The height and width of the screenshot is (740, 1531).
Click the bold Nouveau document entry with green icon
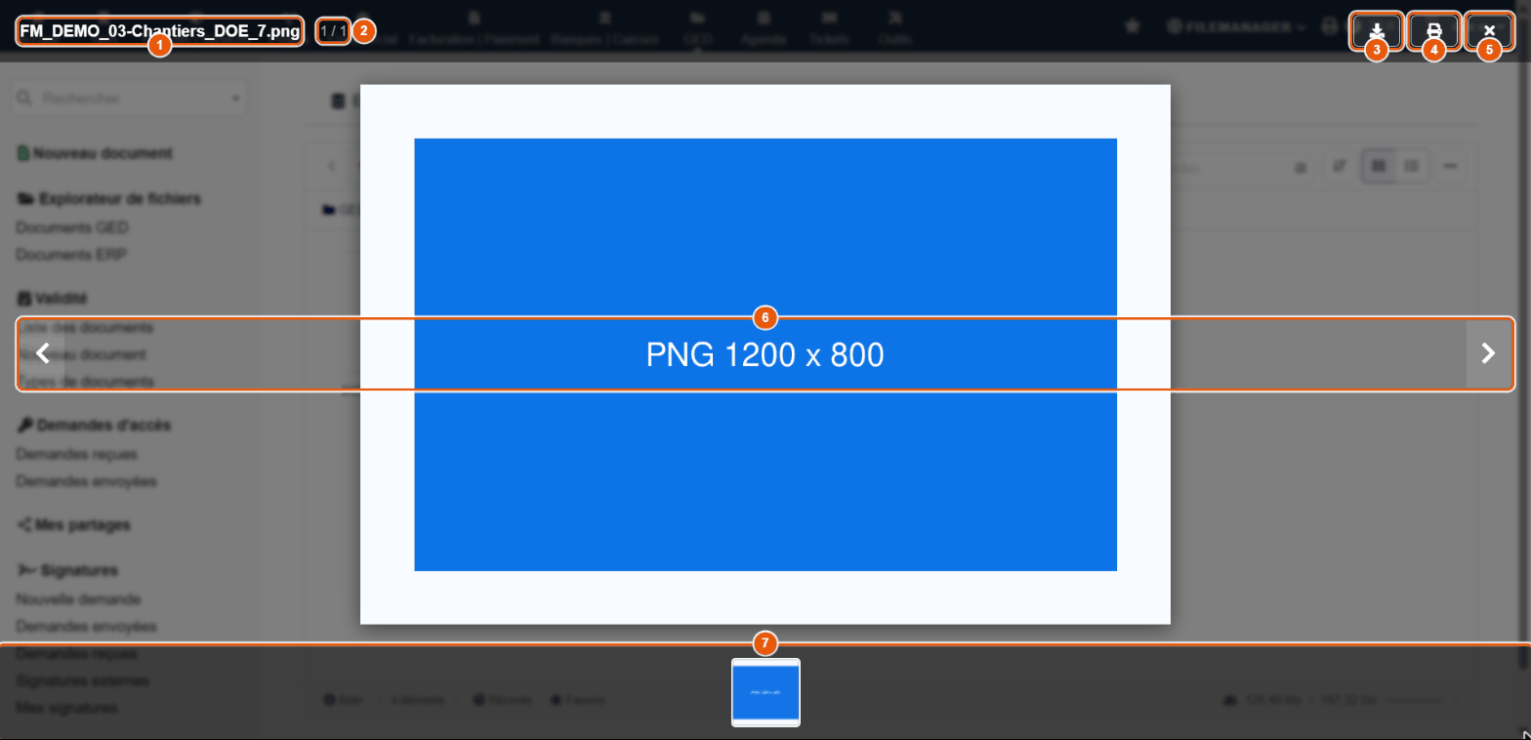95,153
